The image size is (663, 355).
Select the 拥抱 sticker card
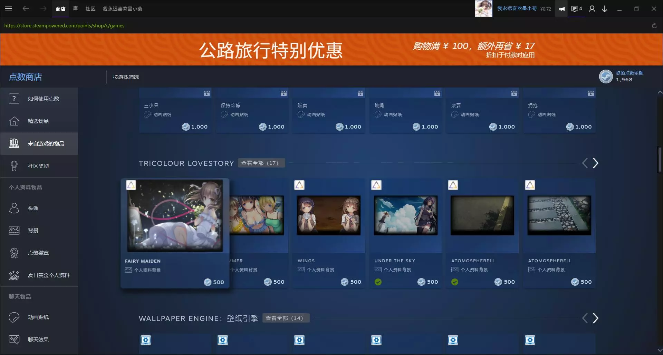point(559,110)
